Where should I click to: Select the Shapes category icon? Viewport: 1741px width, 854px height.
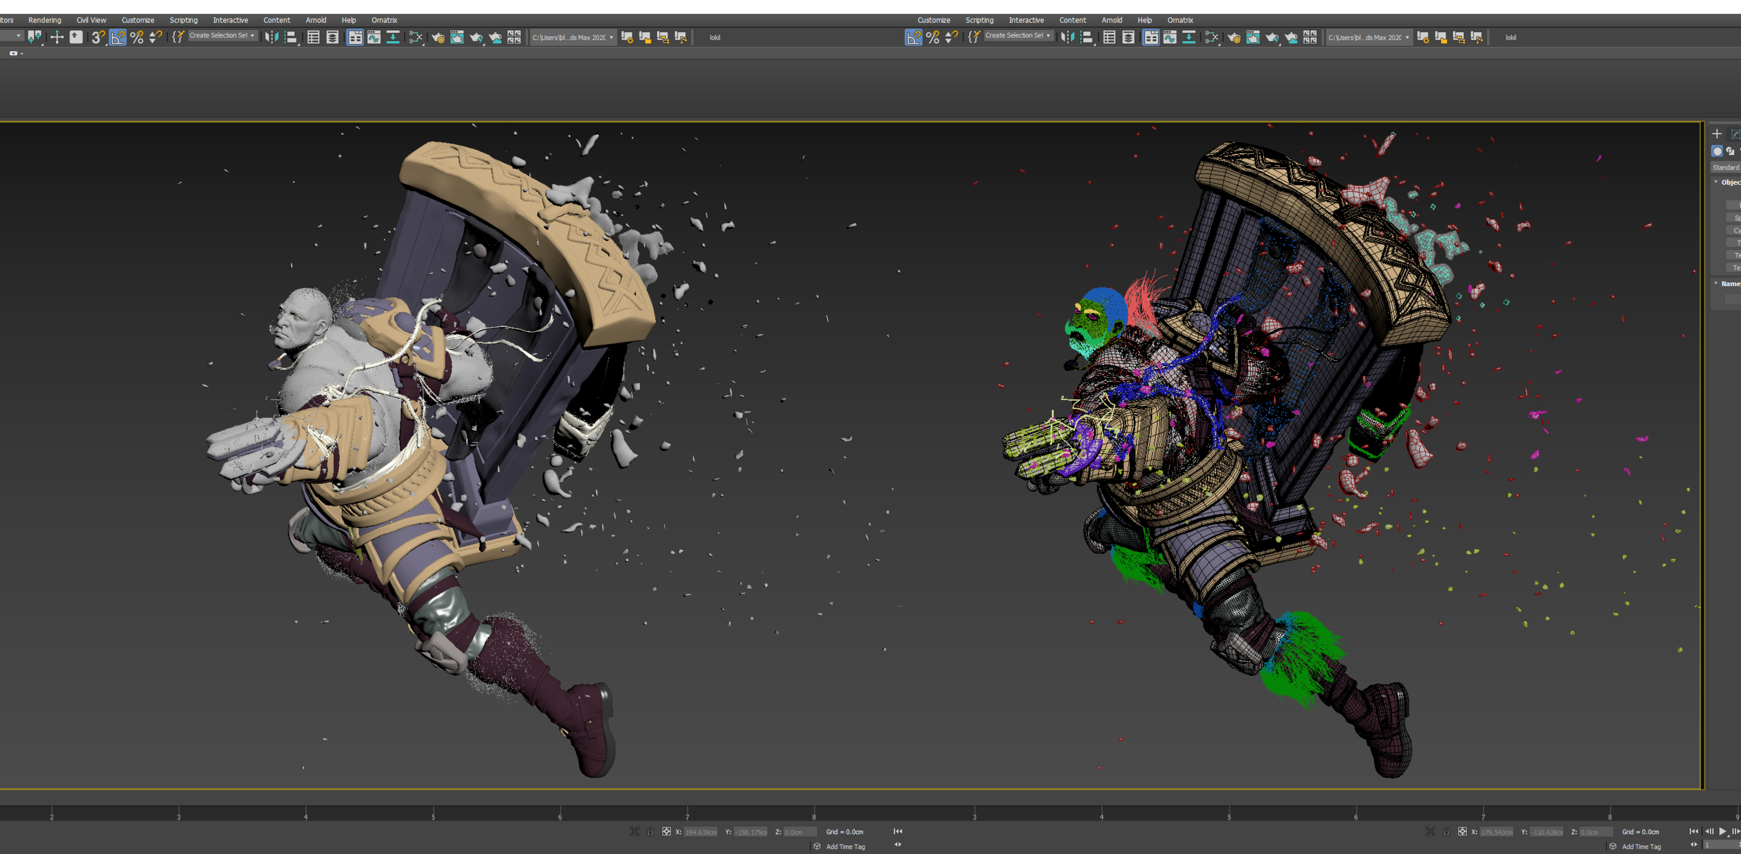[1730, 151]
